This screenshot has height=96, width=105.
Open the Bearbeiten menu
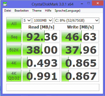pos(22,11)
